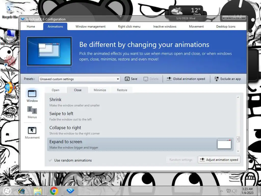Open the Windows Start button
The width and height of the screenshot is (261, 196).
7,191
